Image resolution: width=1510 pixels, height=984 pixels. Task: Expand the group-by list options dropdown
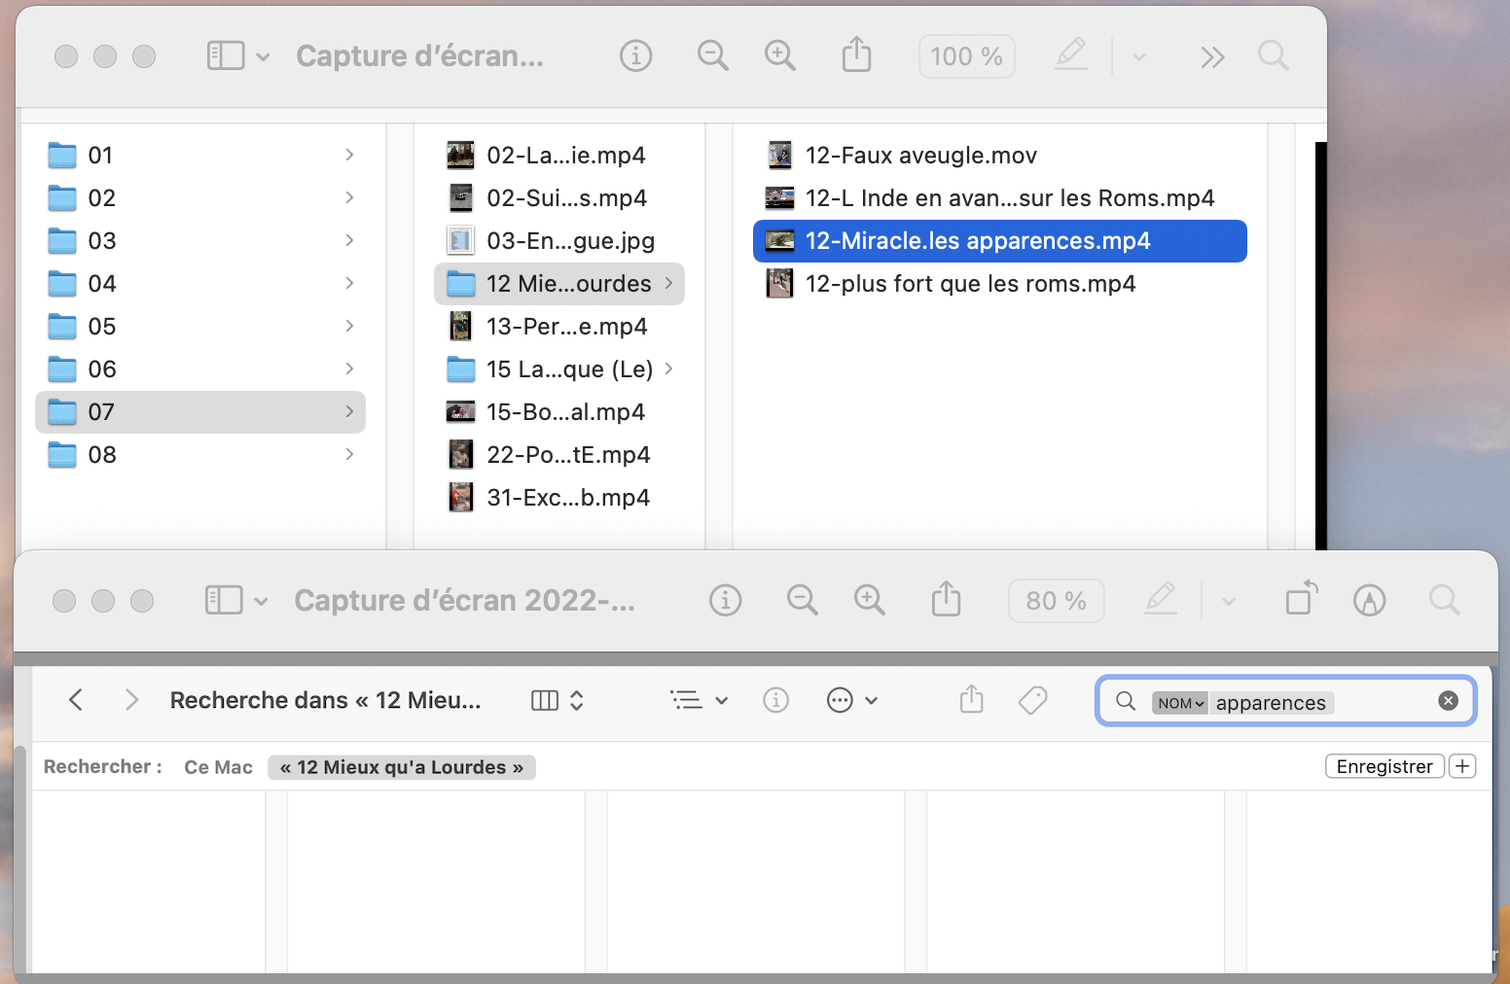699,700
